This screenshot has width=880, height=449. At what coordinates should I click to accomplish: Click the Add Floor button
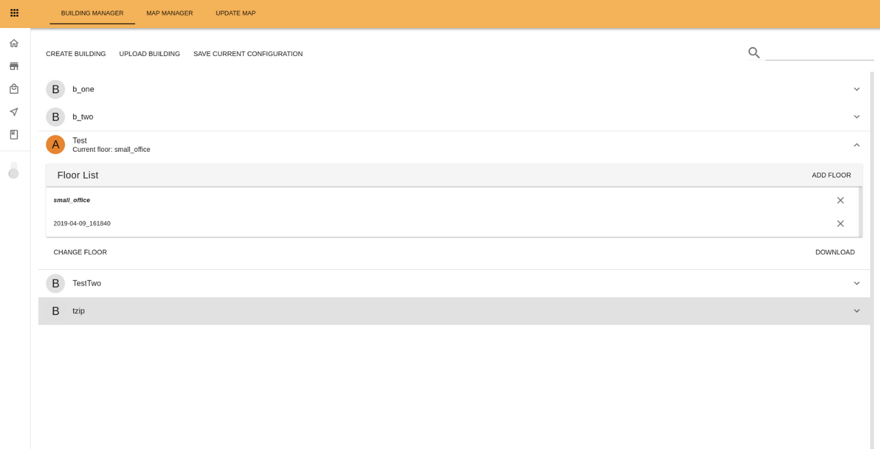click(831, 175)
